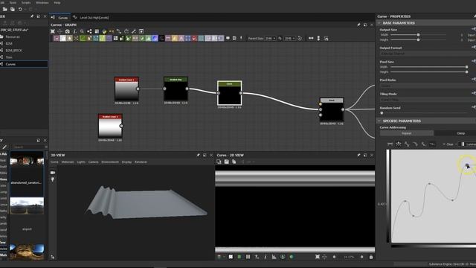Open the Environment menu in 3D View
The width and height of the screenshot is (476, 268).
tap(110, 162)
